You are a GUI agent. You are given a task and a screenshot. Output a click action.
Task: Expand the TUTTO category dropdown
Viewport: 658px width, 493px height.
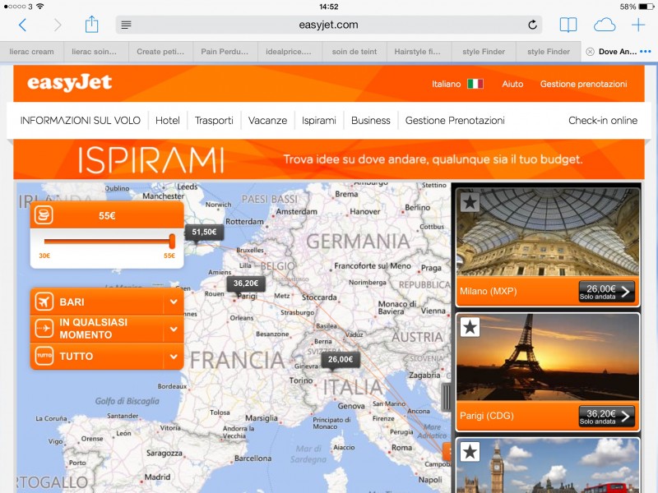coord(173,357)
